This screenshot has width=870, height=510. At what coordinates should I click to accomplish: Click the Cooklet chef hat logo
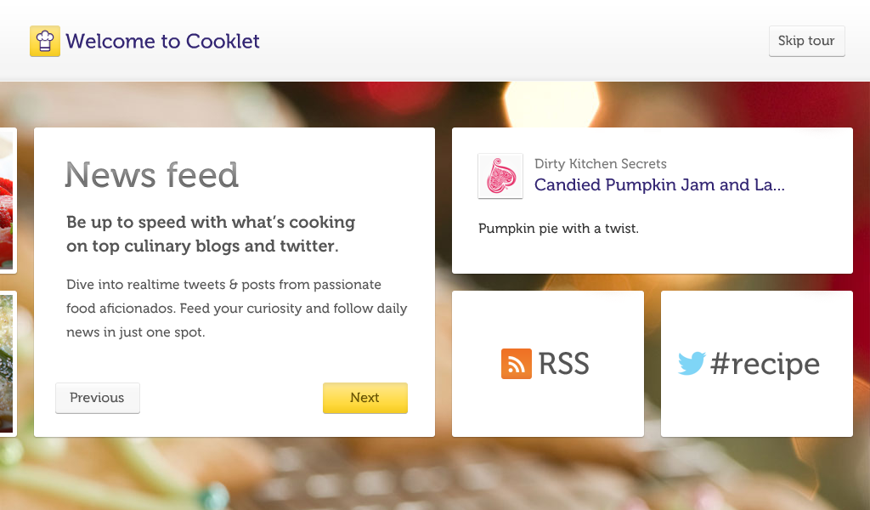(x=44, y=41)
